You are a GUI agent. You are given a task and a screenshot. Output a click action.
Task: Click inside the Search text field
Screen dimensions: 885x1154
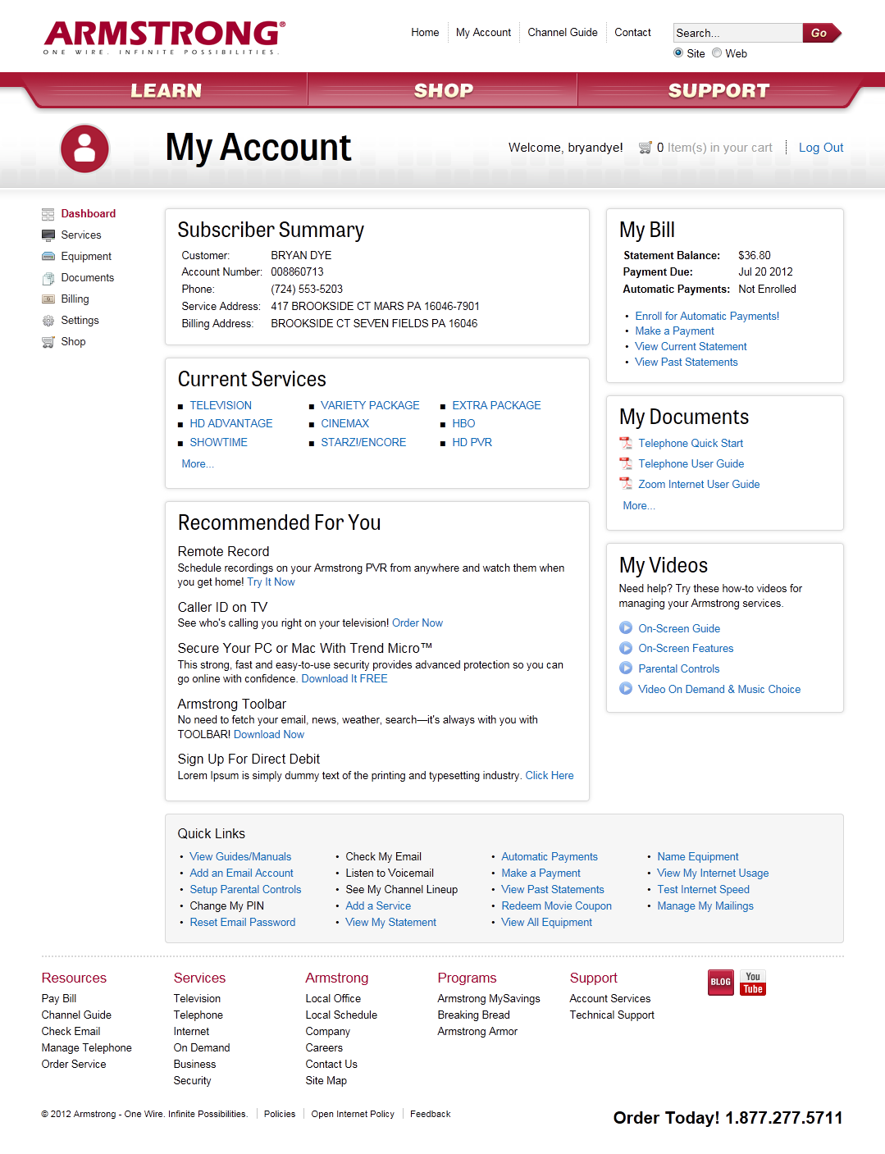tap(736, 33)
